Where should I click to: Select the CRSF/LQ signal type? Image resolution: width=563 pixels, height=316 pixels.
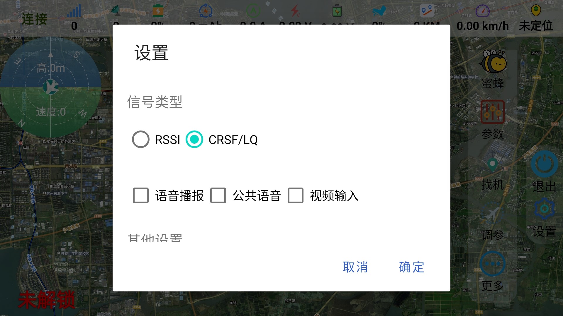[x=194, y=139]
